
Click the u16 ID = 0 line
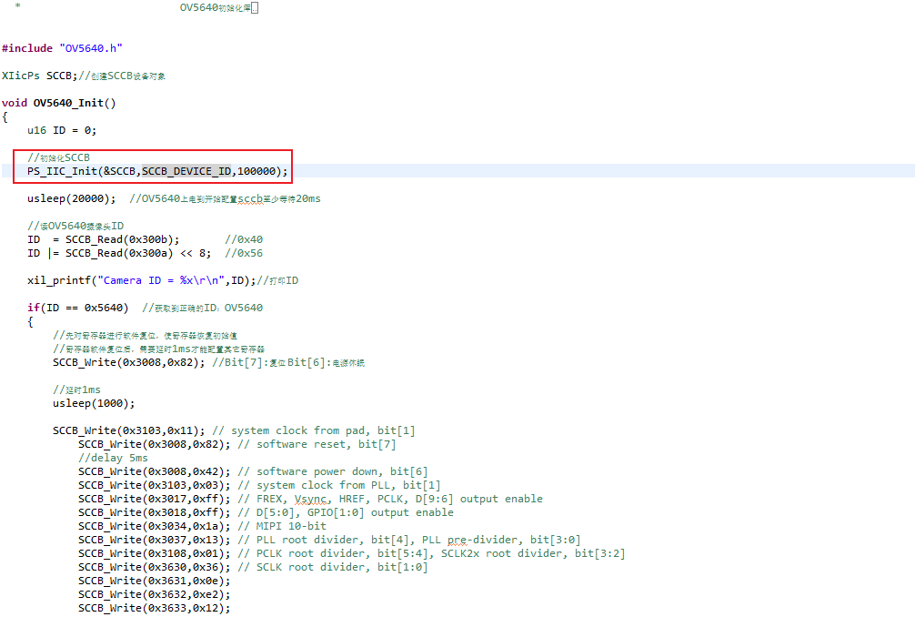tap(62, 130)
